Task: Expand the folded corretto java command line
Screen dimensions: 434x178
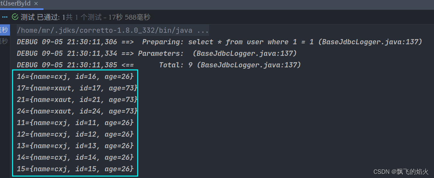Action: [x=203, y=30]
